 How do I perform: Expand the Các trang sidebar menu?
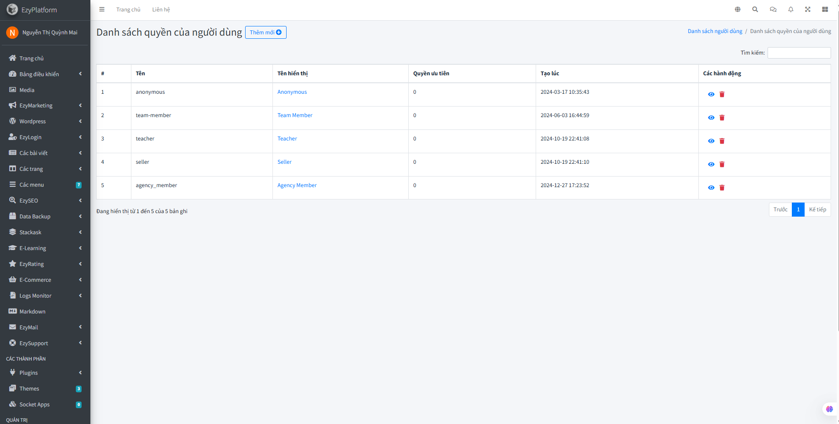pyautogui.click(x=45, y=169)
